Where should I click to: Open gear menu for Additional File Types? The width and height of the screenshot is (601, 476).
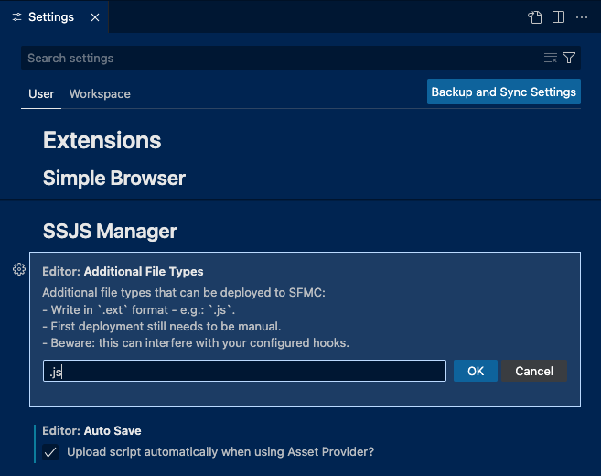point(19,269)
